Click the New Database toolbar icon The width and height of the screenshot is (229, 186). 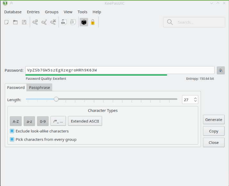click(x=6, y=22)
